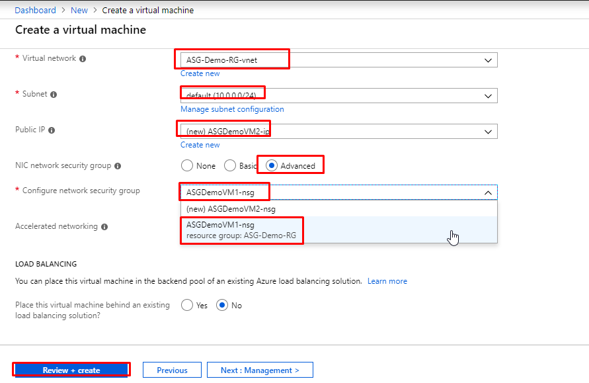Open the Public IP dropdown
The width and height of the screenshot is (589, 383).
click(x=488, y=132)
